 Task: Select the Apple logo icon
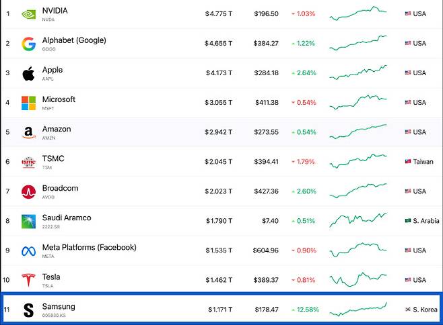point(28,74)
